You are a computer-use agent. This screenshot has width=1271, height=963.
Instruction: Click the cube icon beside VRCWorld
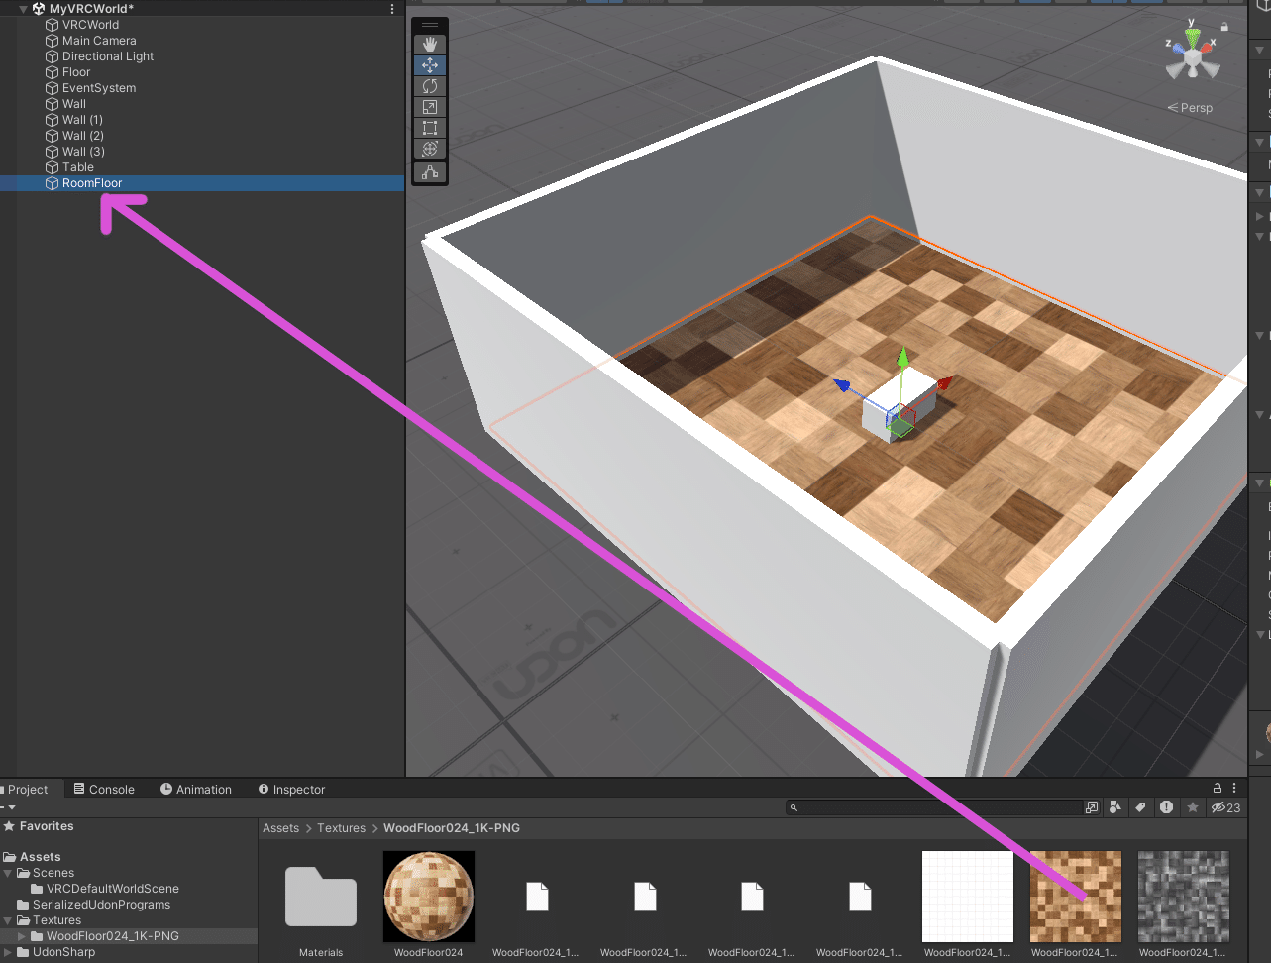[53, 25]
